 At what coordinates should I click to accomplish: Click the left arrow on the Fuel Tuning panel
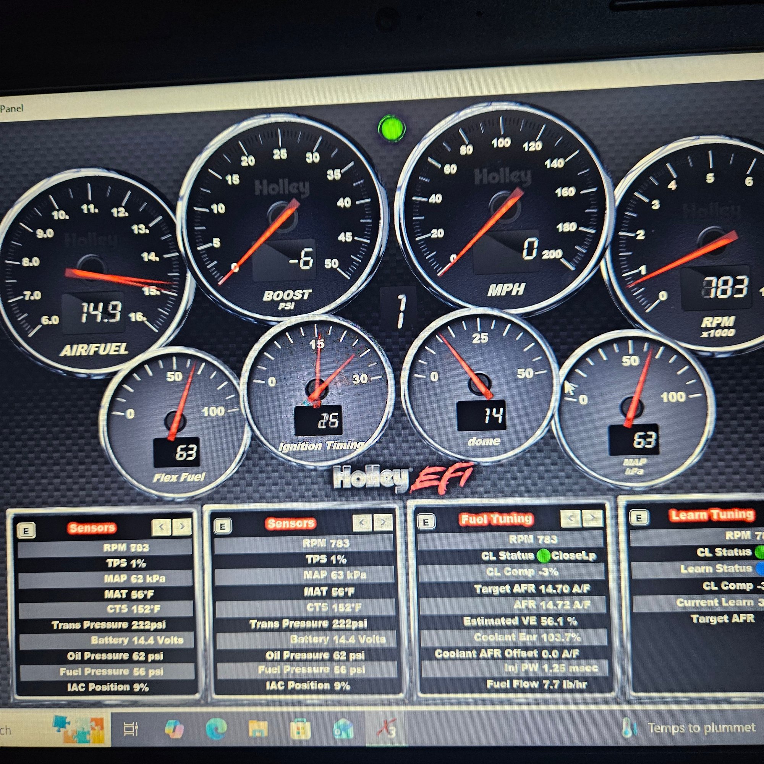coord(570,518)
